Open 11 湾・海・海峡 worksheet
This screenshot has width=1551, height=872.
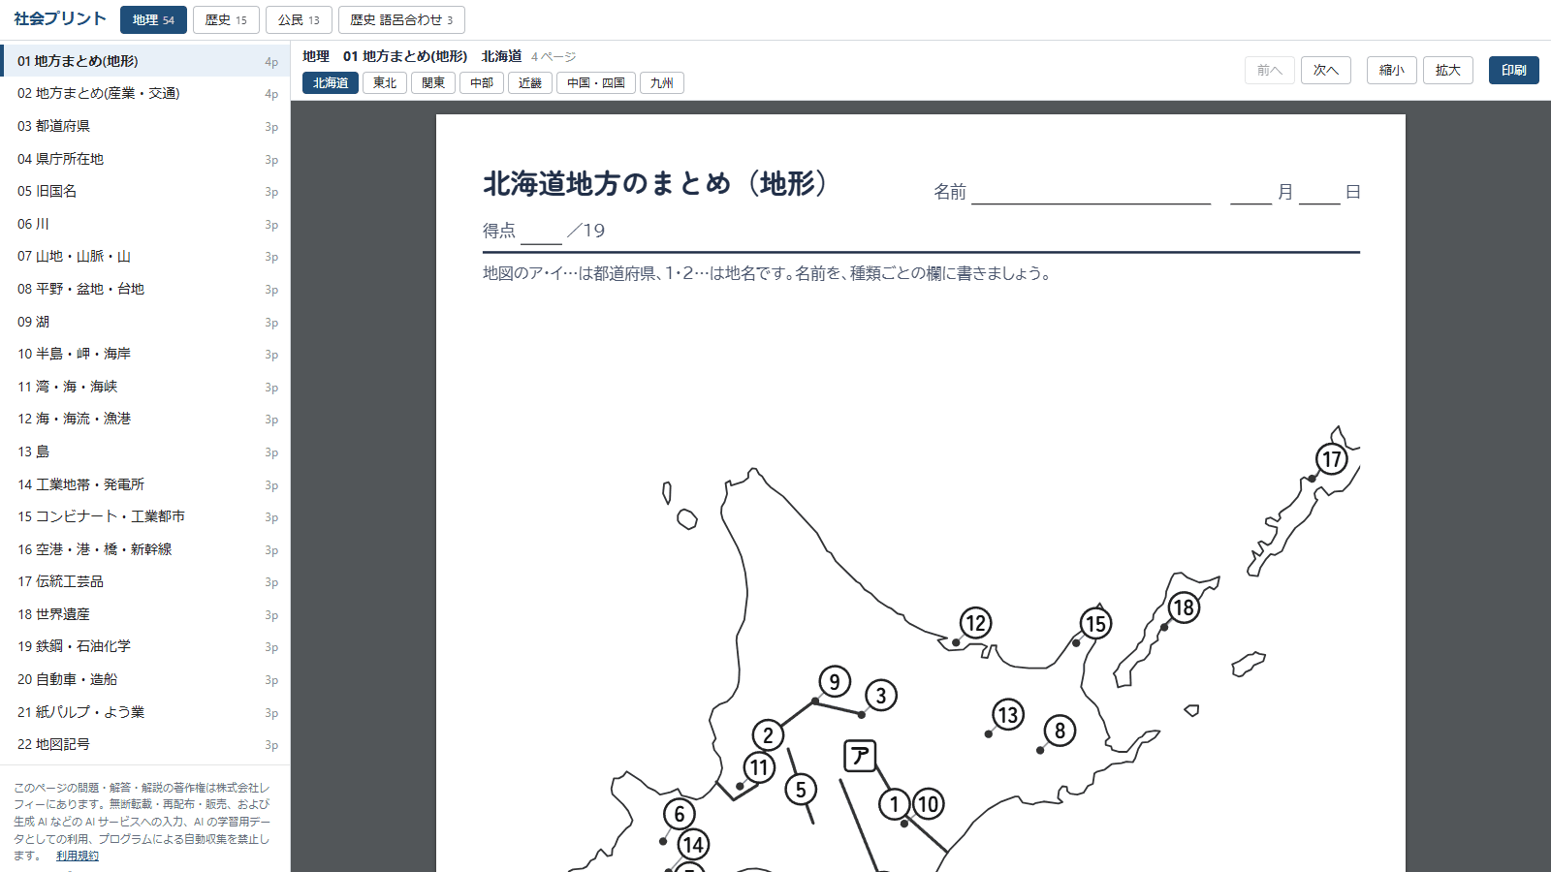[x=145, y=387]
